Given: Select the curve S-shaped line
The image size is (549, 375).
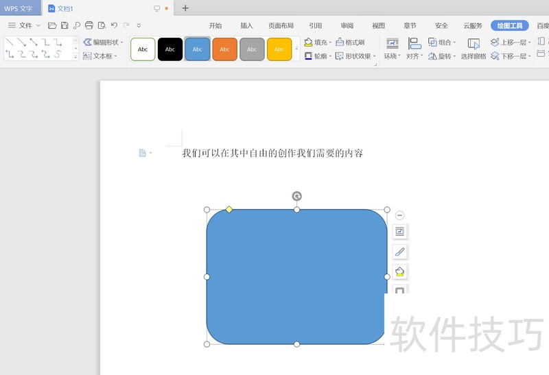Looking at the screenshot, I should click(x=58, y=54).
